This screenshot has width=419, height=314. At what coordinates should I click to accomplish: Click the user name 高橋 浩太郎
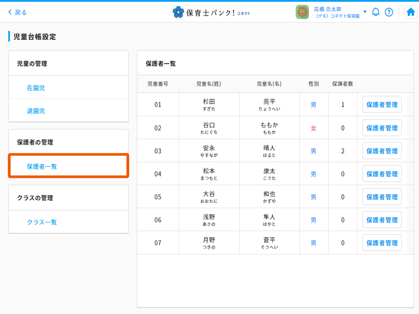coord(328,9)
